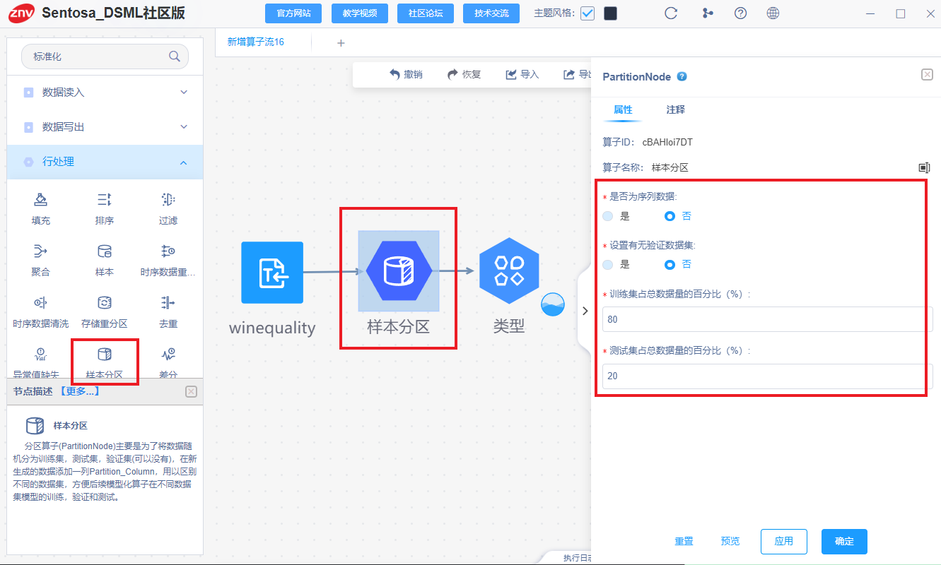
Task: Click 撤销 (undo) in the canvas toolbar
Action: tap(406, 74)
